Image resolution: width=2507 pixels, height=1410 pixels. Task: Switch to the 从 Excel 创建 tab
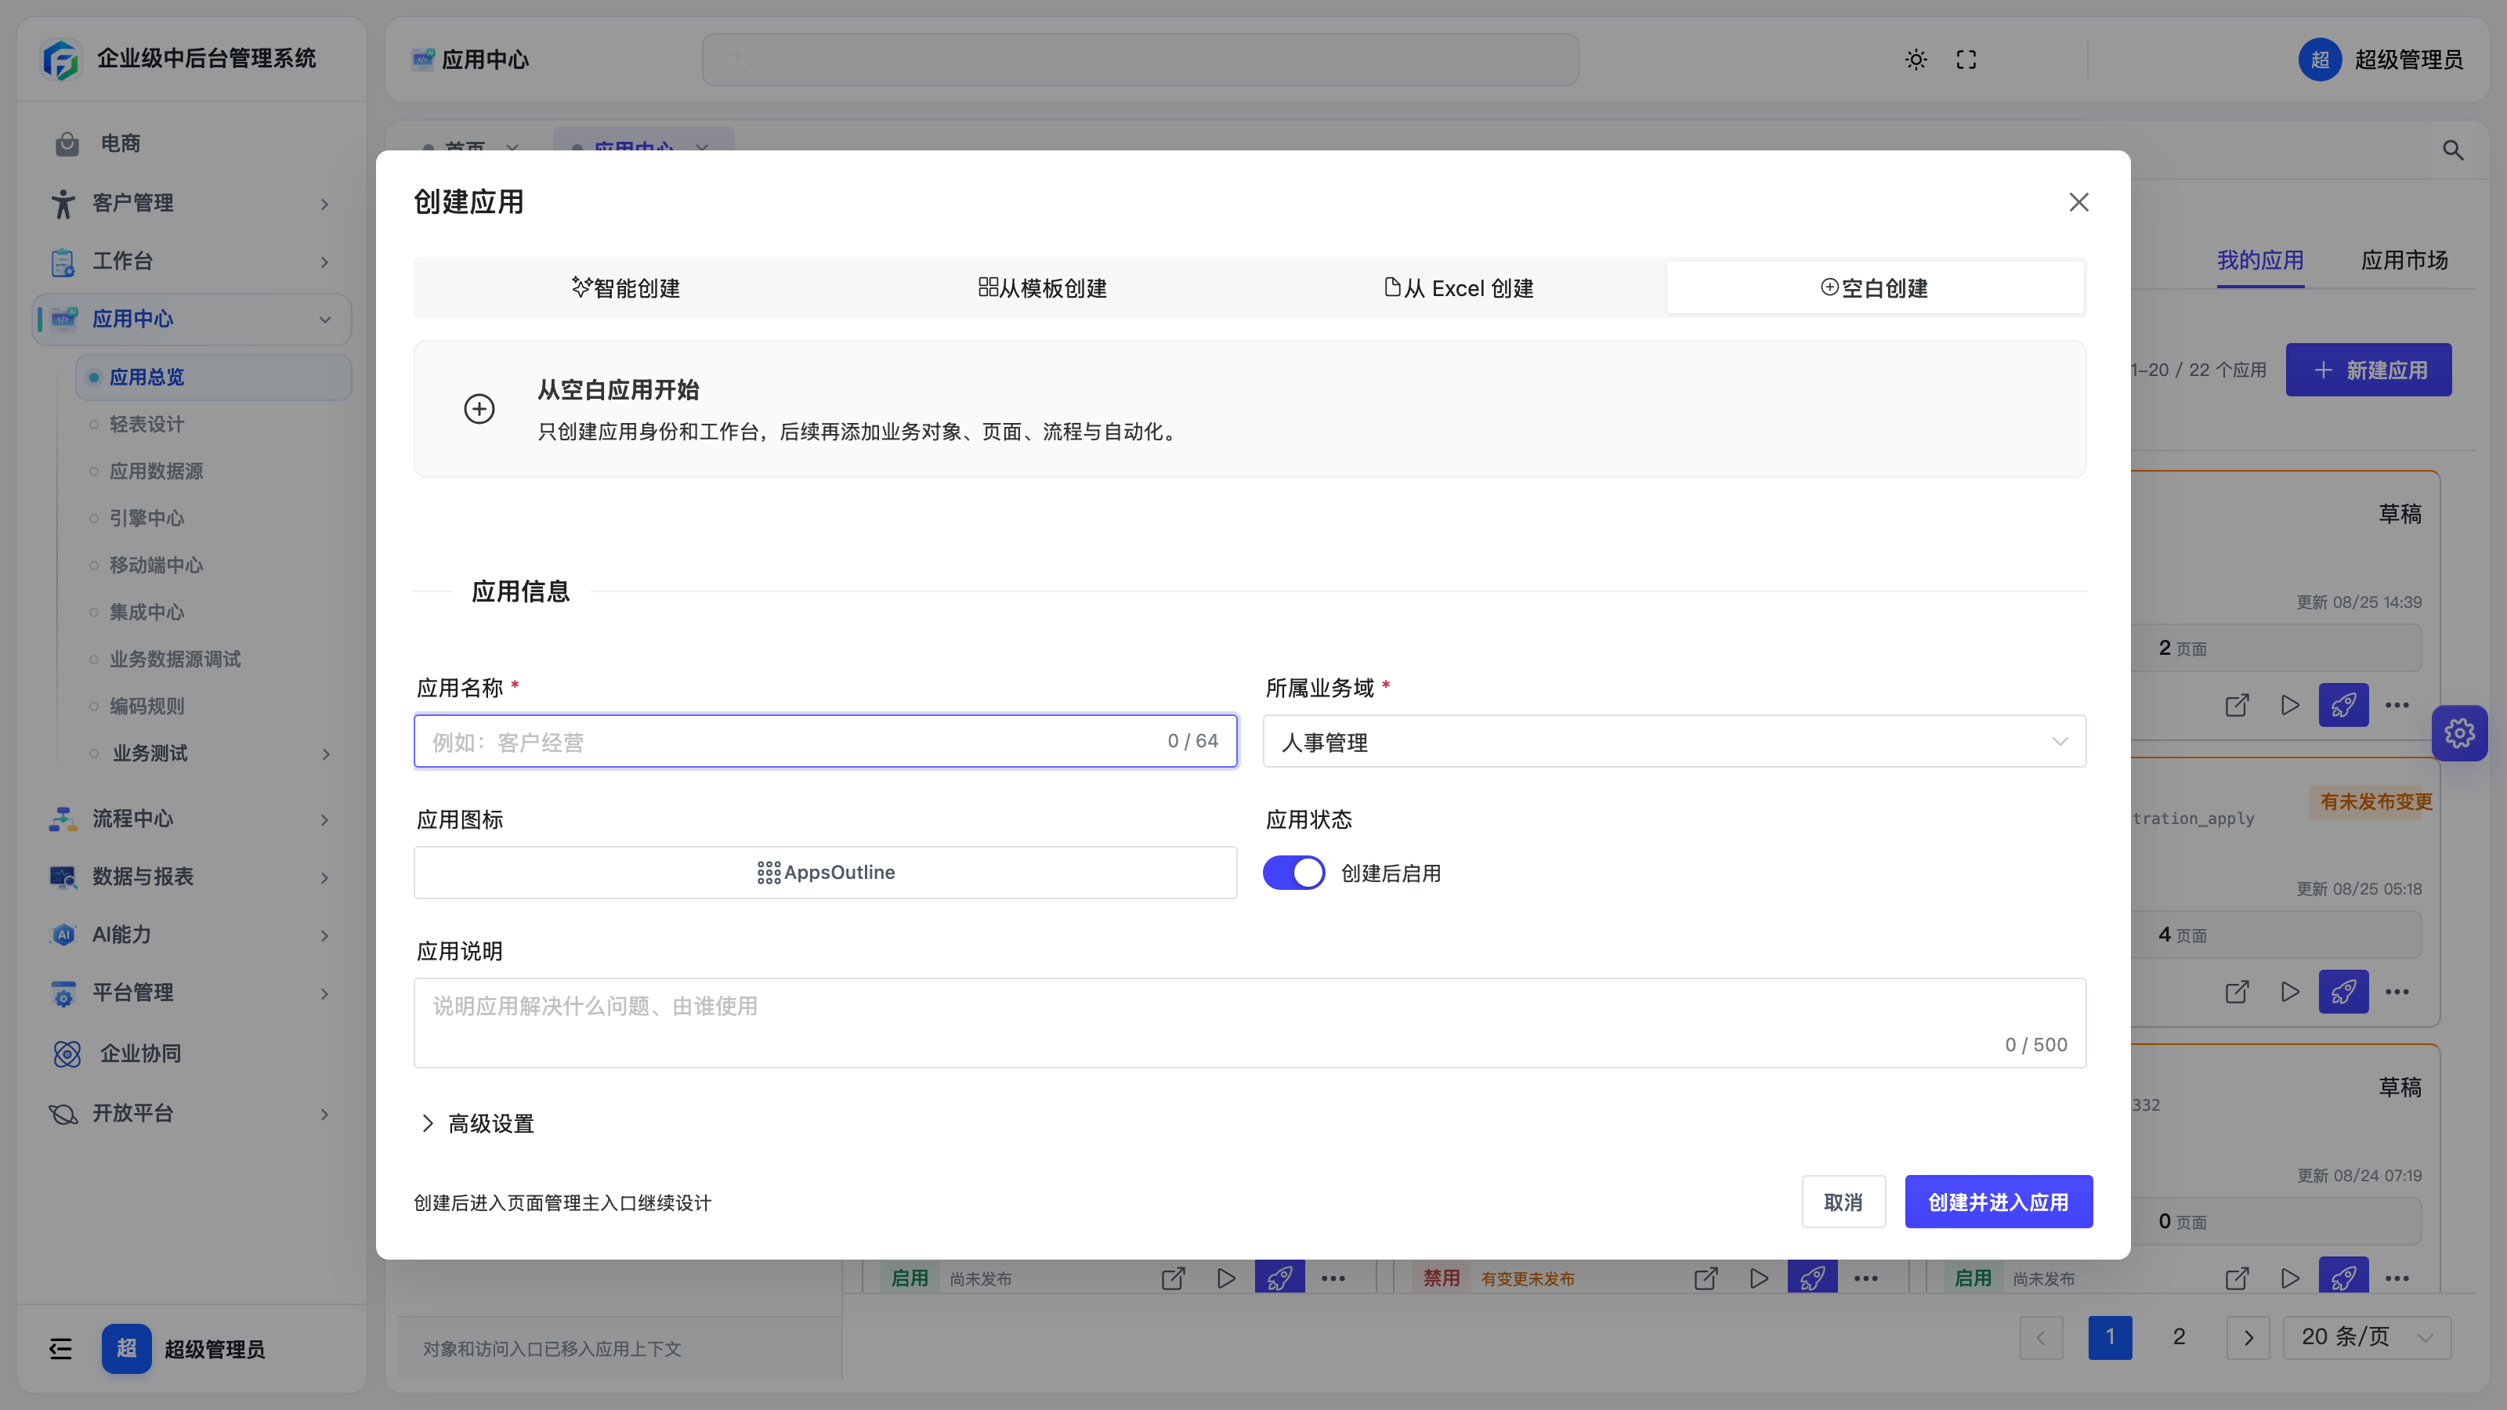click(1458, 288)
